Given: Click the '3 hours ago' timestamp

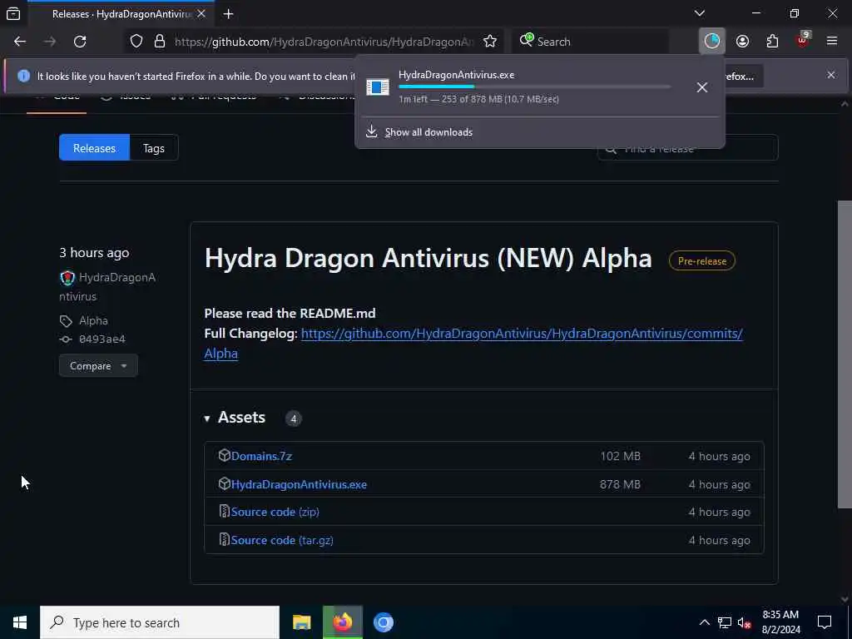Looking at the screenshot, I should tap(94, 253).
